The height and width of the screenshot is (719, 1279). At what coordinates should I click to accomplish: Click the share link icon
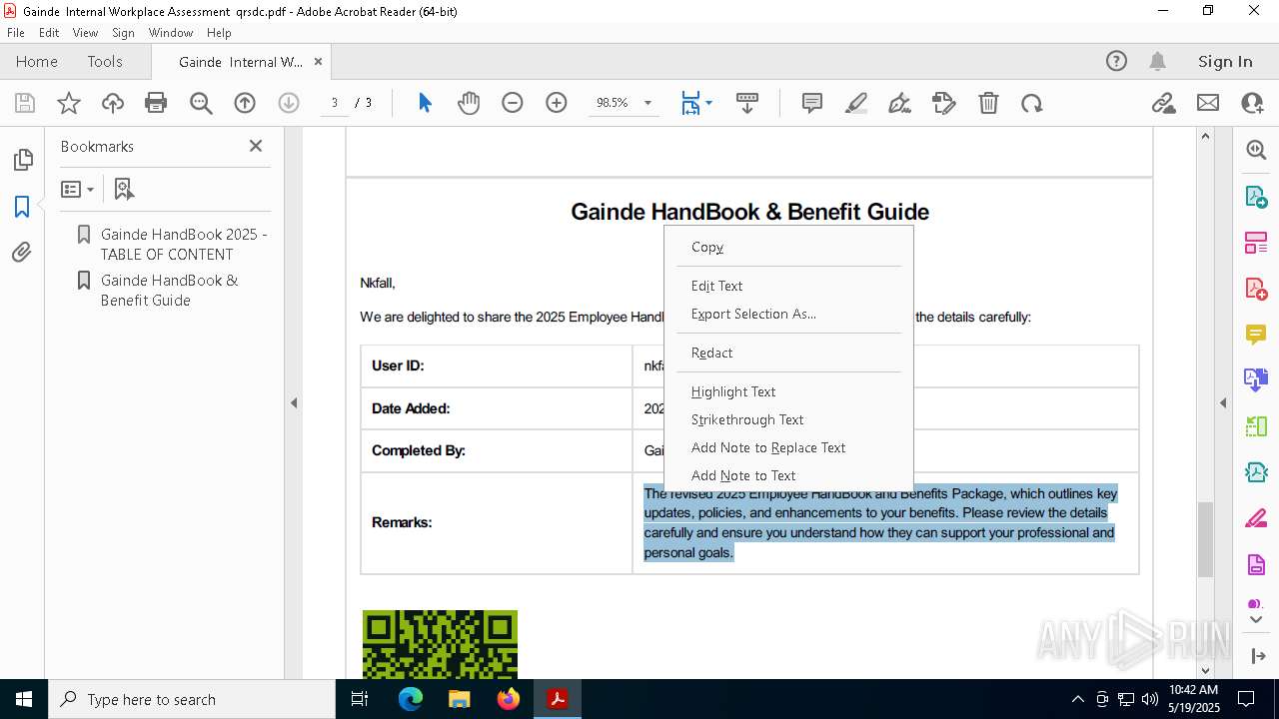[1163, 103]
